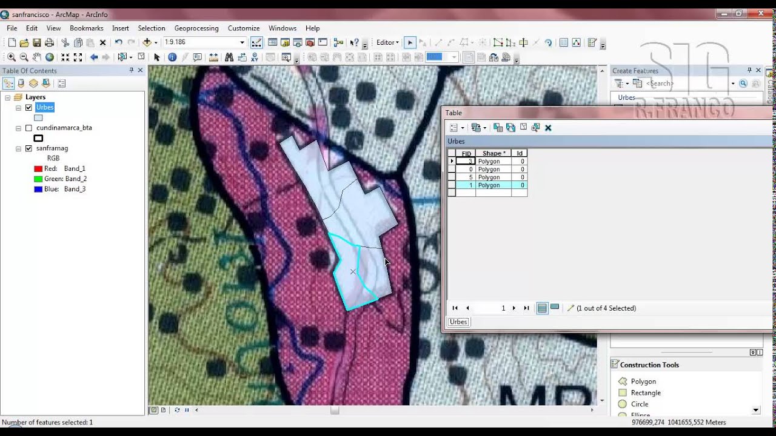776x436 pixels.
Task: Open the Geoprocessing menu
Action: (x=196, y=28)
